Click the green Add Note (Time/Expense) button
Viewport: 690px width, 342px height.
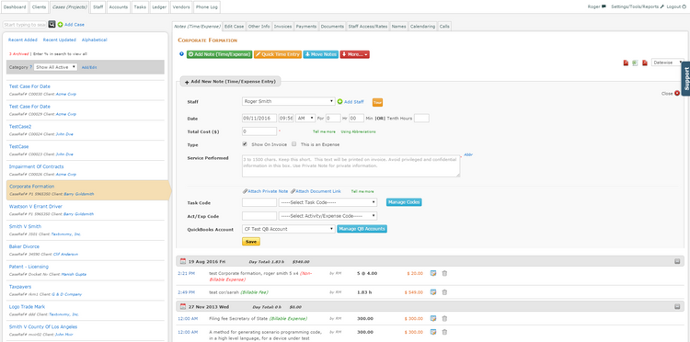[220, 54]
